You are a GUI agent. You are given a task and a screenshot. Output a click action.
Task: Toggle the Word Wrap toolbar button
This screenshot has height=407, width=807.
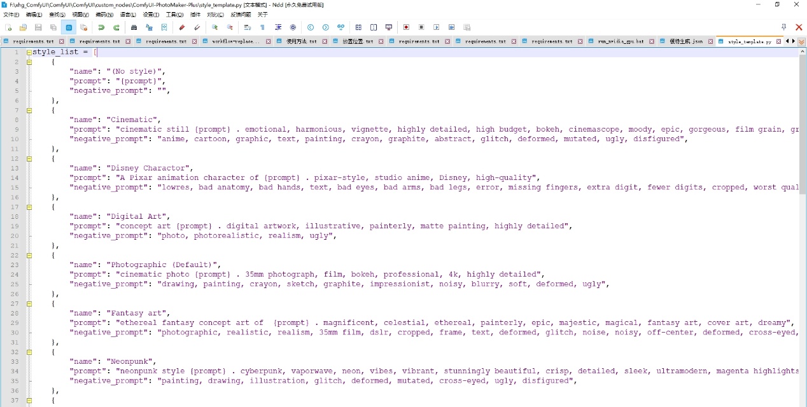[x=248, y=27]
